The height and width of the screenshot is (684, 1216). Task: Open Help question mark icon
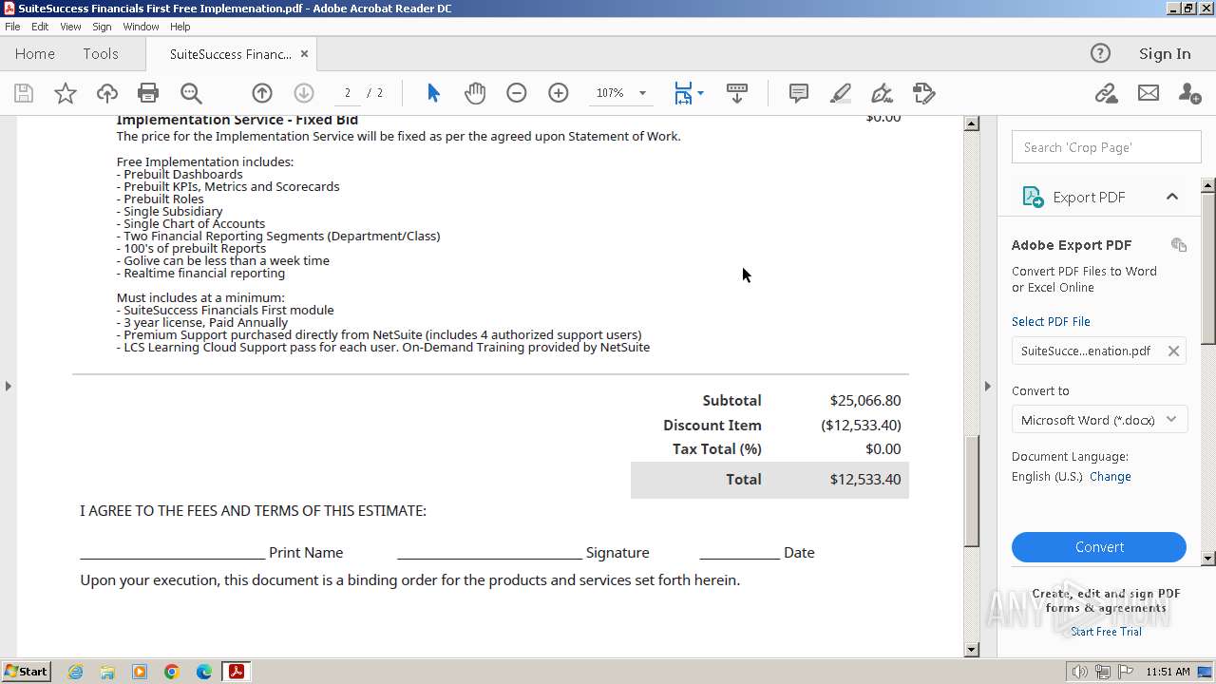coord(1100,53)
